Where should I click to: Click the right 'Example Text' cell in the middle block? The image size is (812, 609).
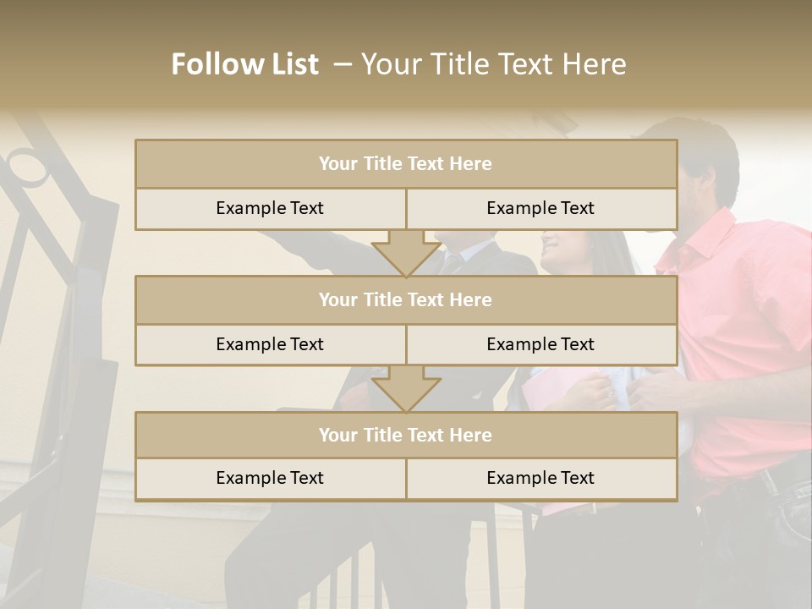(541, 345)
